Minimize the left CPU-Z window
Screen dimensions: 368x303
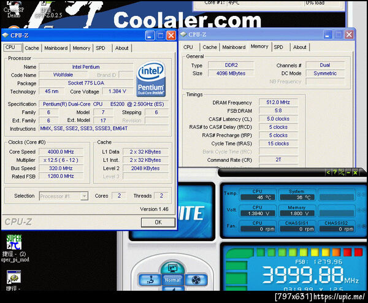pyautogui.click(x=150, y=36)
